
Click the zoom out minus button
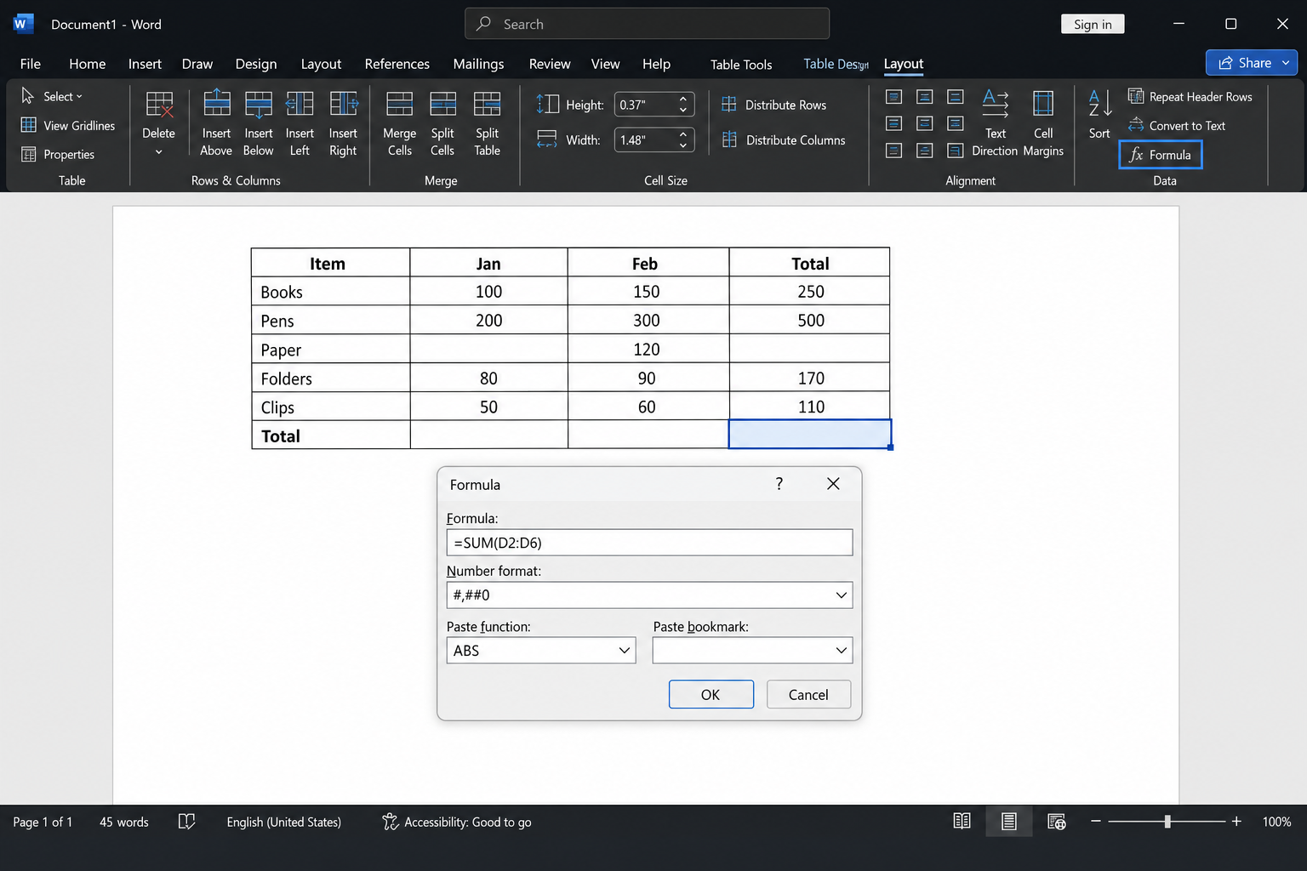pyautogui.click(x=1096, y=822)
